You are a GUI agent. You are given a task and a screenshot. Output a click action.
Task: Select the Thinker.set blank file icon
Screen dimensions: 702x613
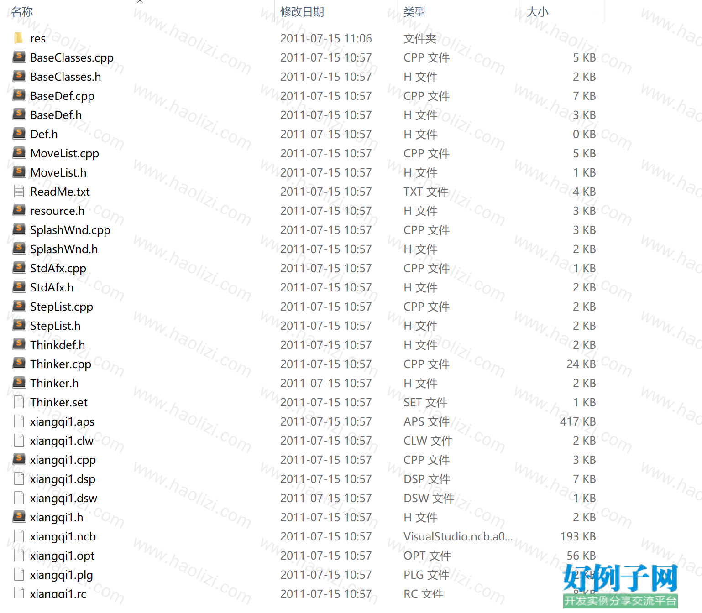(19, 402)
